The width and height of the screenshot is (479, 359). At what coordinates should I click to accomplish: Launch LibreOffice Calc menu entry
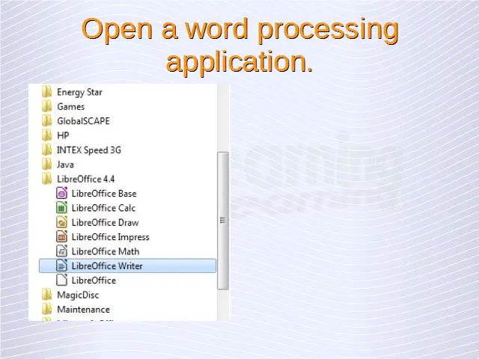103,208
